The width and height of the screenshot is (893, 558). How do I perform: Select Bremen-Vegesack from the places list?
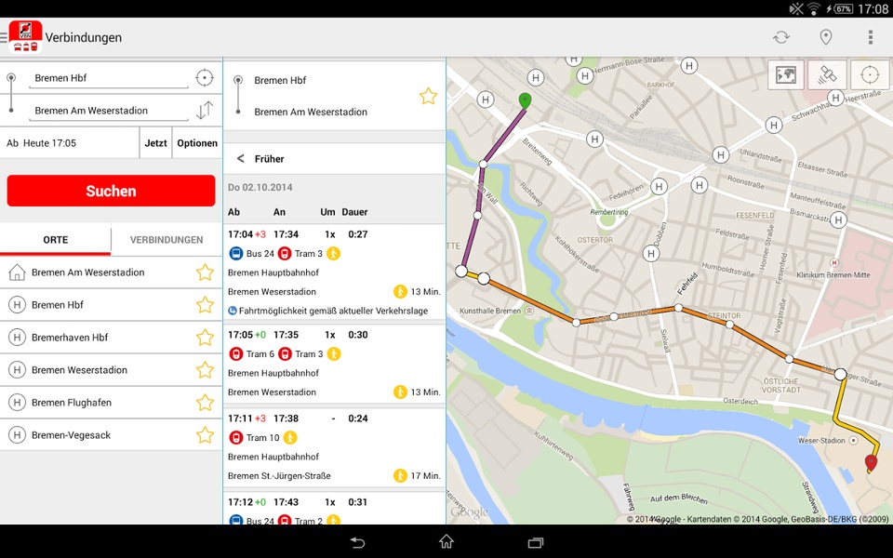111,435
